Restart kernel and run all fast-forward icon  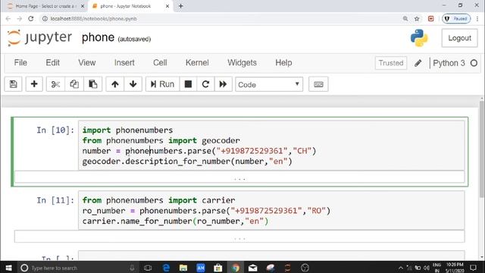[223, 84]
